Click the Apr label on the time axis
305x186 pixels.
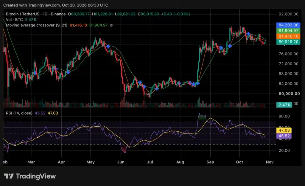[61, 162]
